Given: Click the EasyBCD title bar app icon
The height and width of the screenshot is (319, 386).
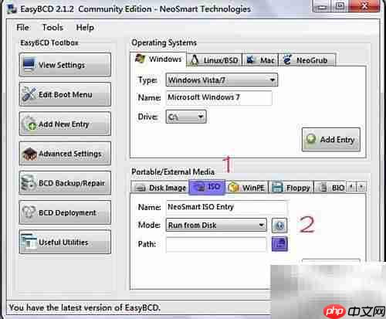Looking at the screenshot, I should coord(12,9).
